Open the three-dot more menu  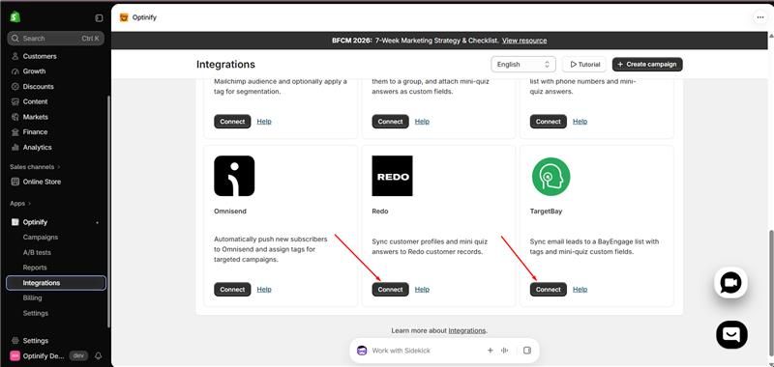point(759,17)
